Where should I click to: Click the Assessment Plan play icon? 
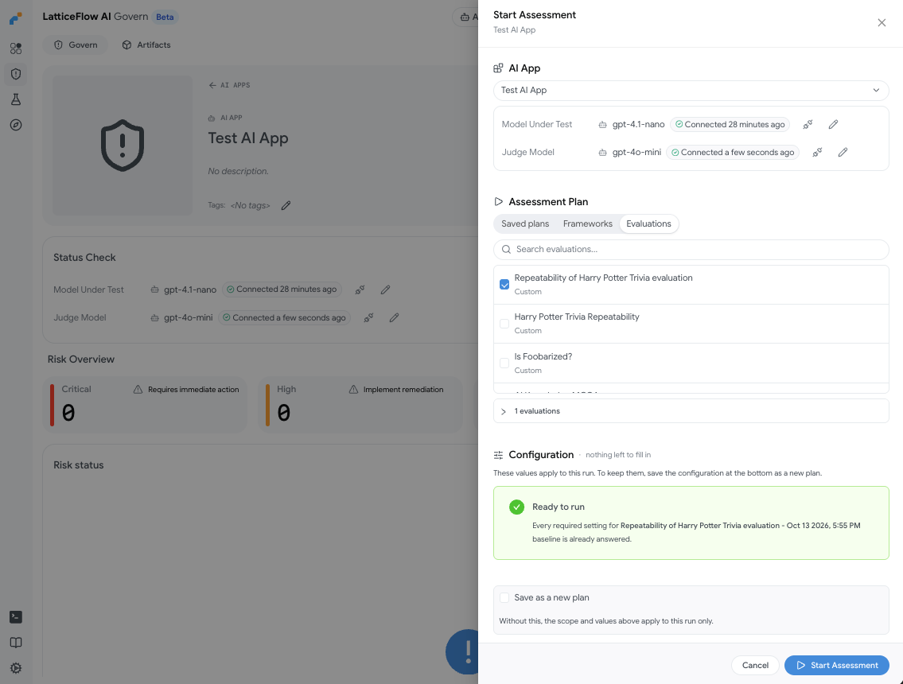point(499,201)
